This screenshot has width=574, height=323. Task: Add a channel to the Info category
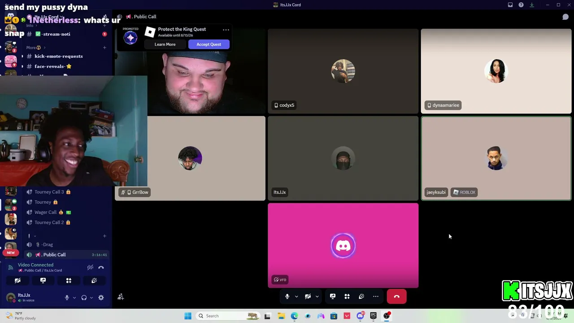pos(104,25)
